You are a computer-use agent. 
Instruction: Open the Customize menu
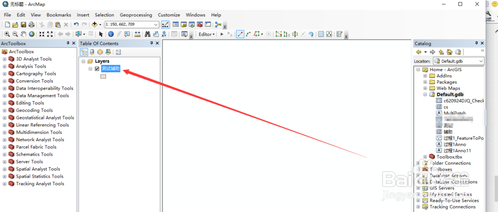pyautogui.click(x=169, y=15)
